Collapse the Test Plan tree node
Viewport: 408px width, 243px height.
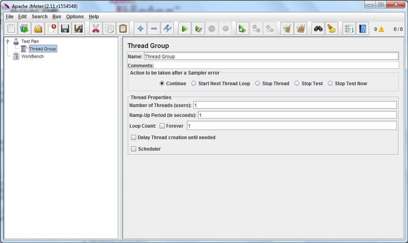[x=8, y=41]
